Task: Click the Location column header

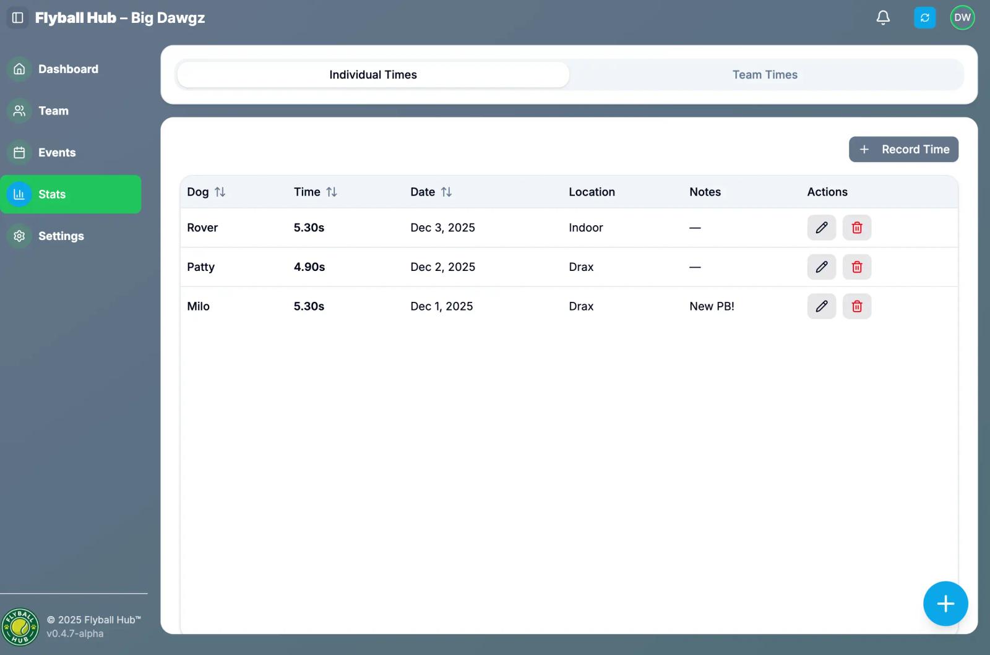Action: tap(592, 192)
